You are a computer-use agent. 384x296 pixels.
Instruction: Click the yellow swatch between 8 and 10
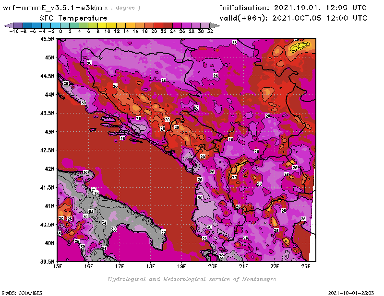(103, 25)
